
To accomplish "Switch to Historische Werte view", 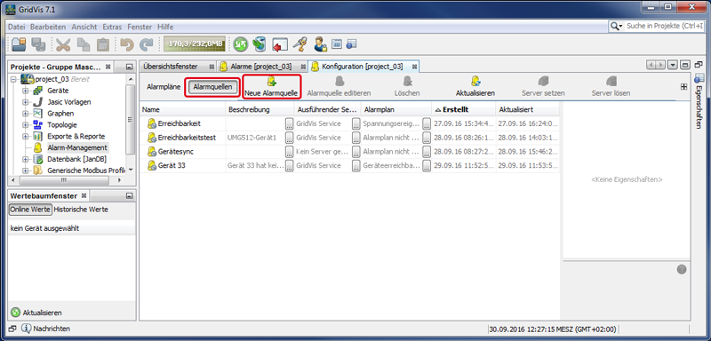I will coord(81,210).
